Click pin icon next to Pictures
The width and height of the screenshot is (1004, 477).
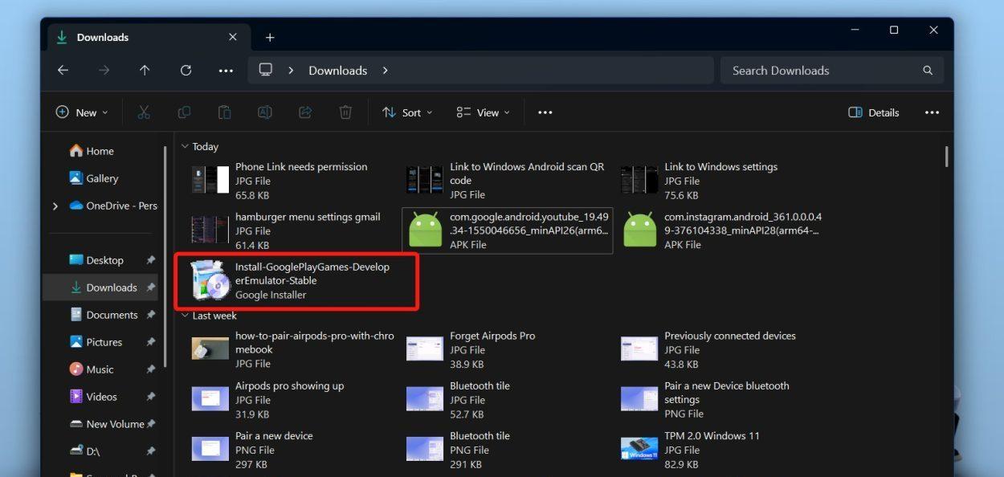(x=150, y=342)
